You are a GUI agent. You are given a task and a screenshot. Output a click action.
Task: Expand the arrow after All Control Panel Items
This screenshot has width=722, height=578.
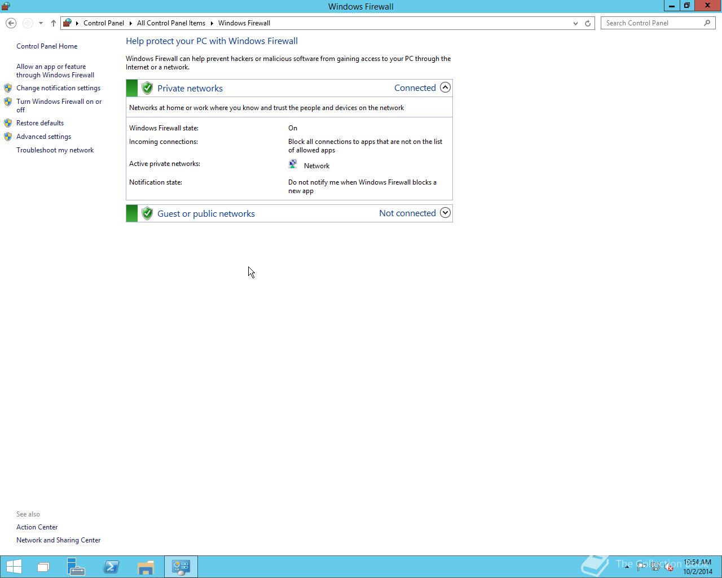(x=212, y=23)
